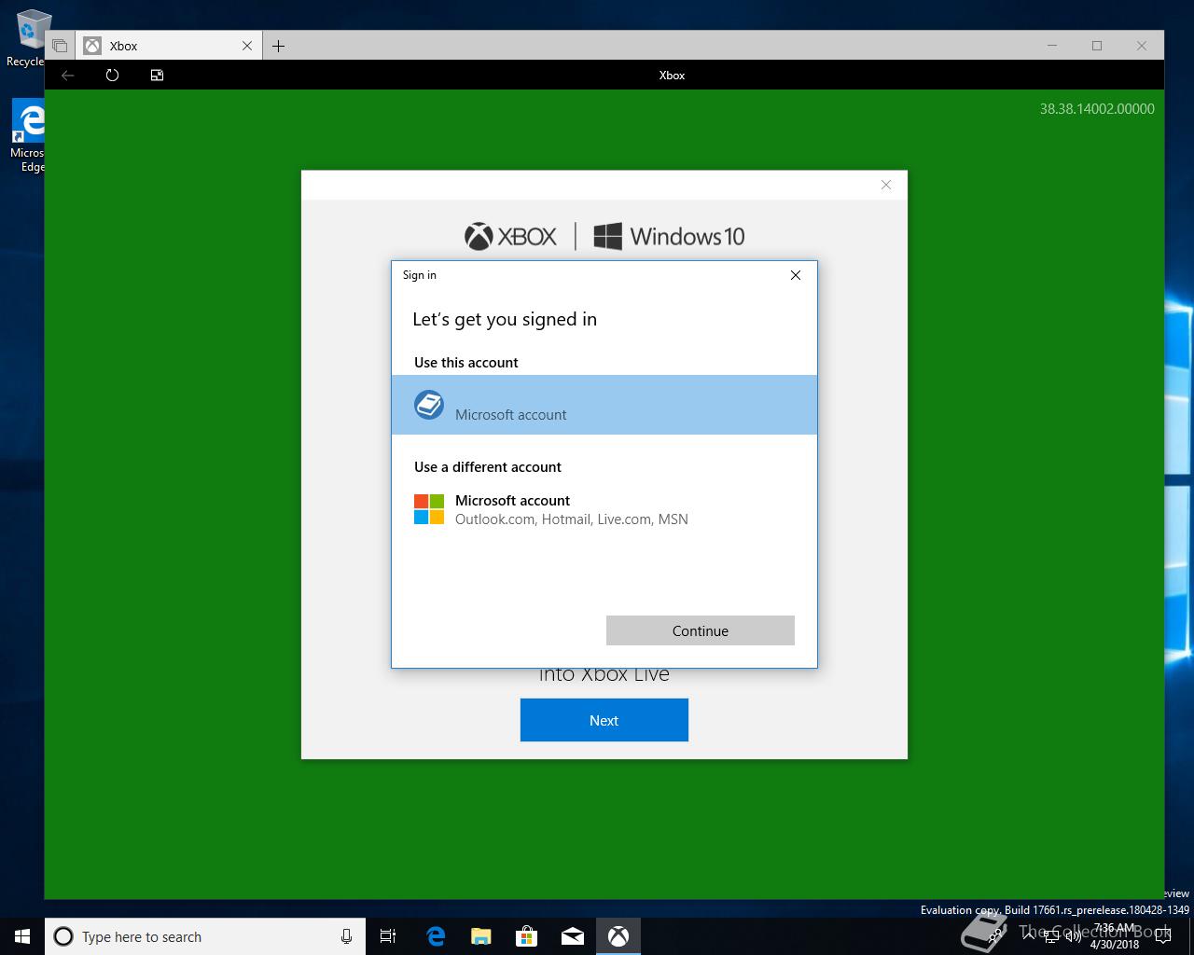The width and height of the screenshot is (1194, 955).
Task: Click the Continue button in Sign in dialog
Action: coord(700,630)
